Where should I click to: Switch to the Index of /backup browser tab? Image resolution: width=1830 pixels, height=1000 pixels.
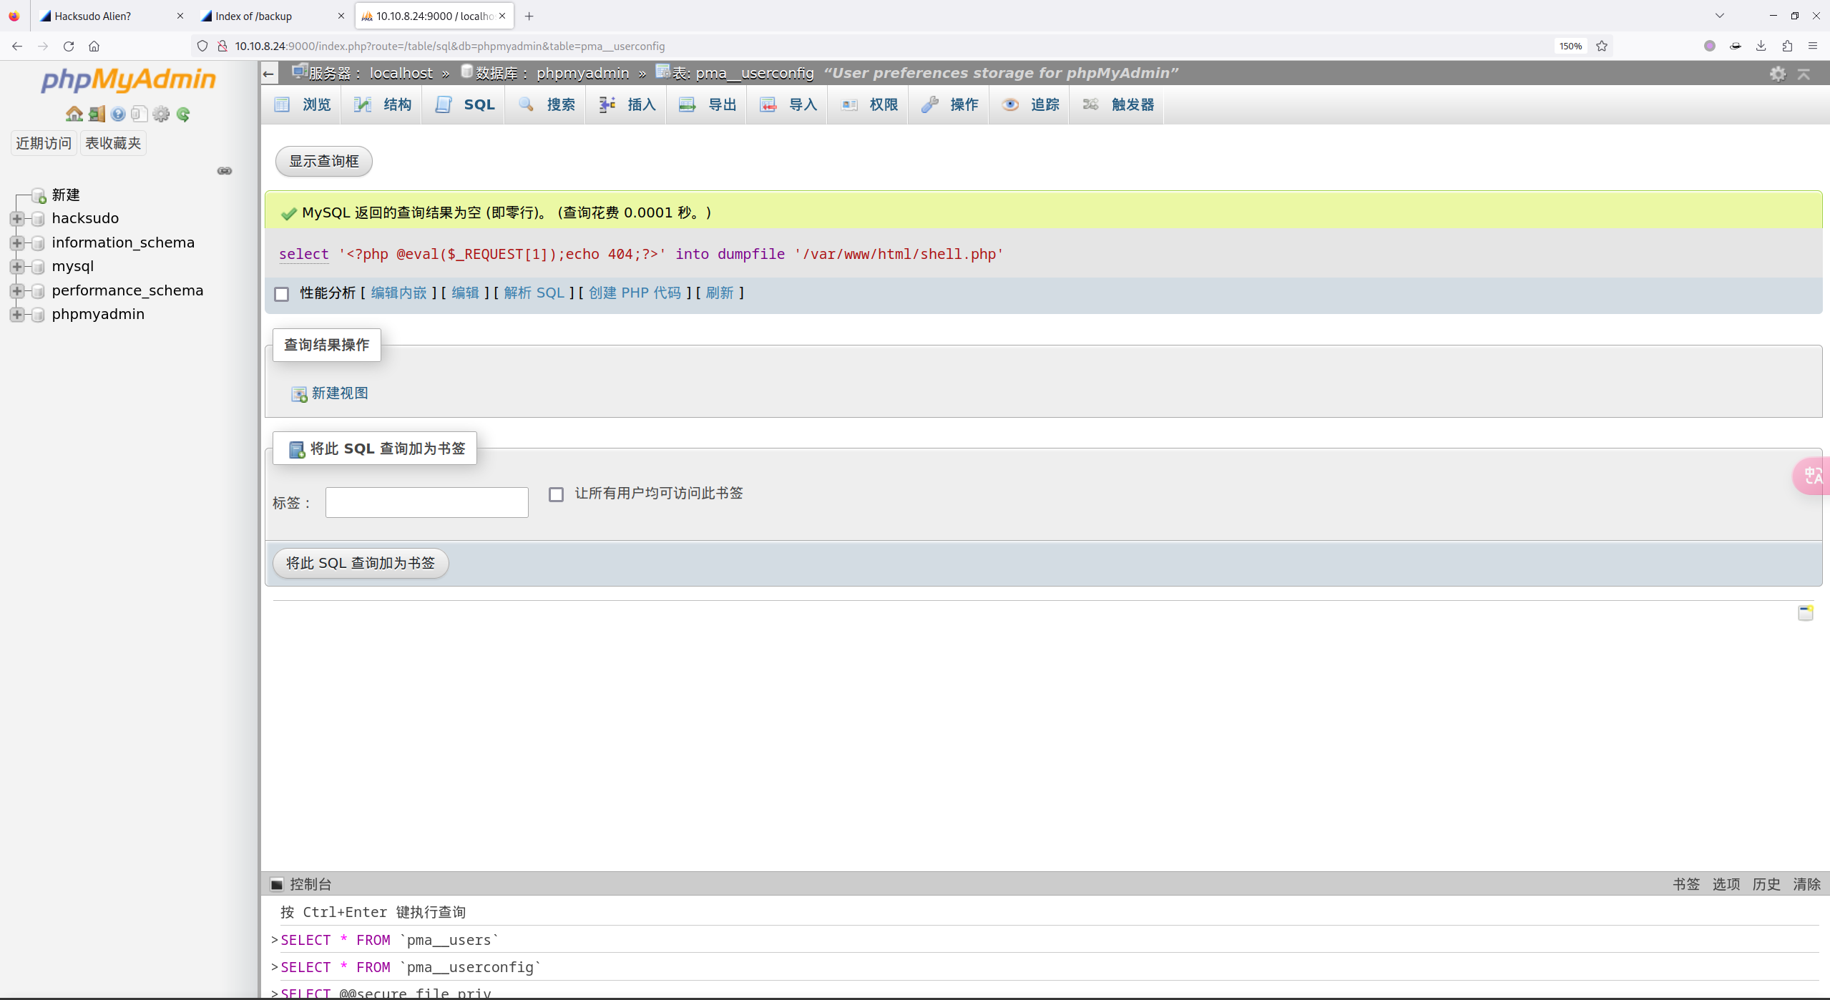[273, 16]
